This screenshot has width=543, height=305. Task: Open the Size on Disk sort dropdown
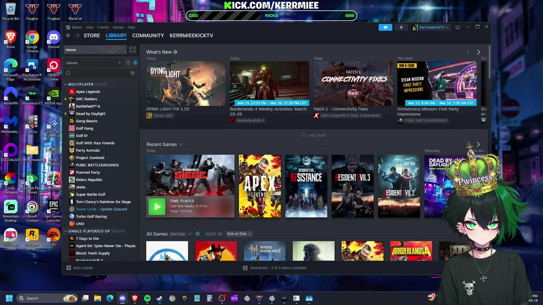click(239, 234)
